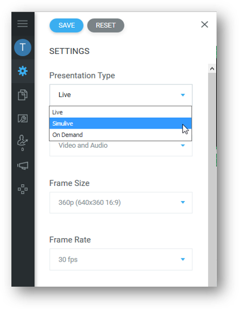Click the user avatar labeled T
The image size is (239, 309).
tap(23, 47)
